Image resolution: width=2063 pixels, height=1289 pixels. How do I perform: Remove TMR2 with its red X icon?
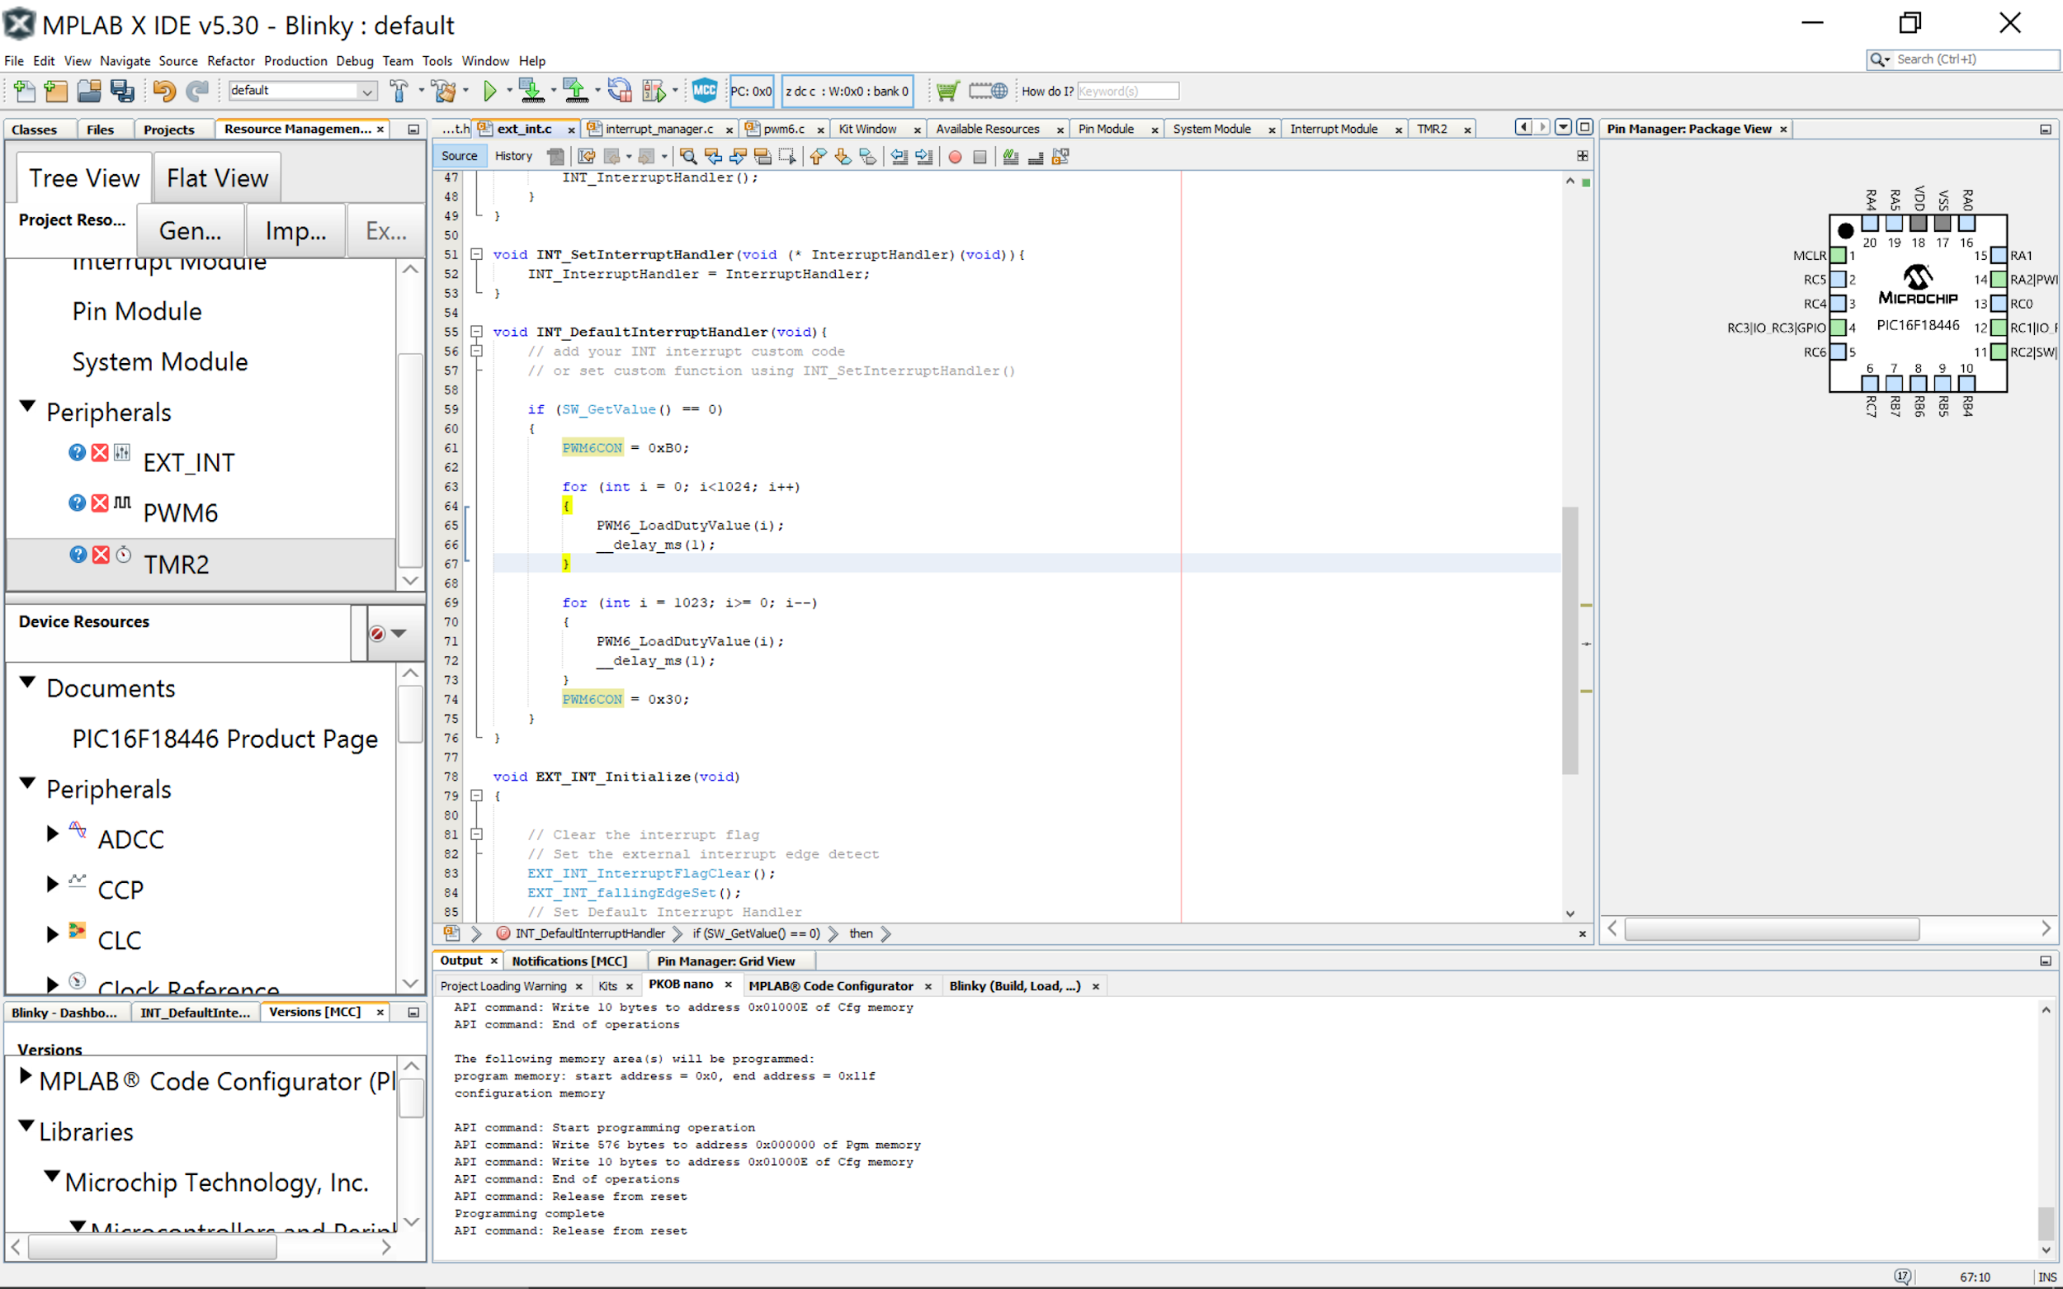[101, 554]
